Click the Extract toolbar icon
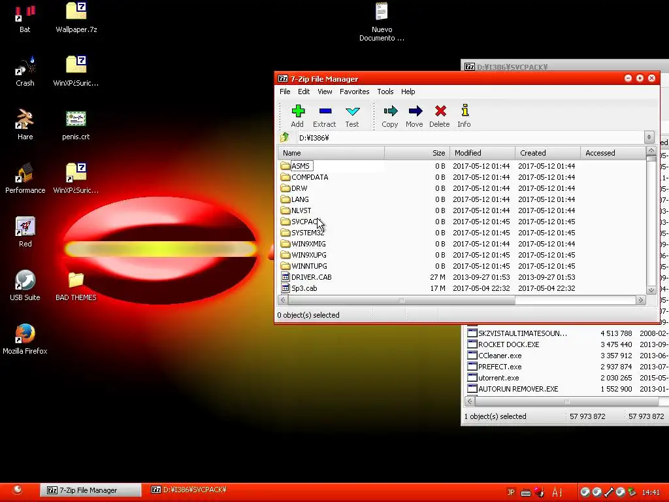 (x=325, y=116)
